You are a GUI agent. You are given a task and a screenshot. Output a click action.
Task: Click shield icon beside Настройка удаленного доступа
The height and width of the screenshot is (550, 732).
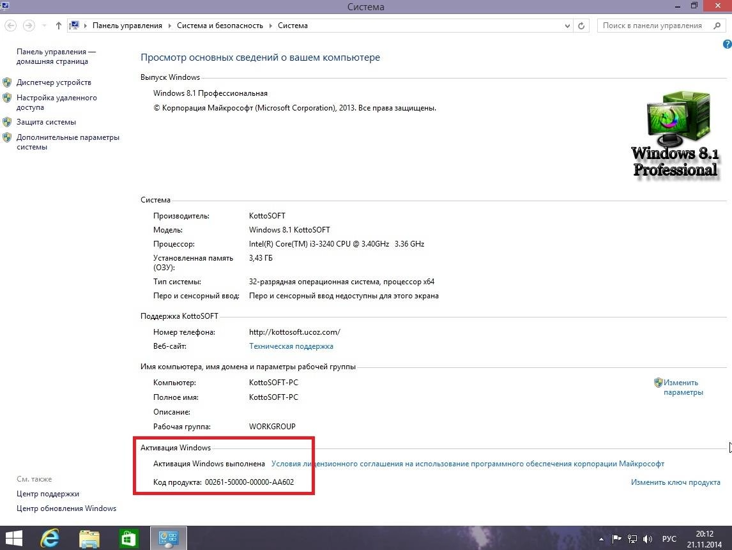pos(7,98)
